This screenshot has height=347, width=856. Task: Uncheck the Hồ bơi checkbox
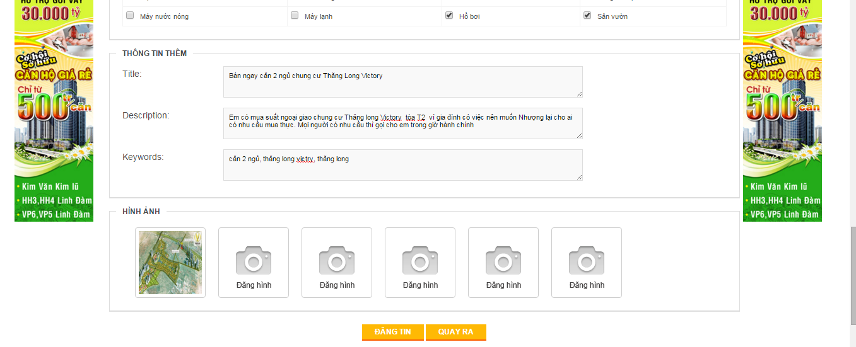click(449, 15)
